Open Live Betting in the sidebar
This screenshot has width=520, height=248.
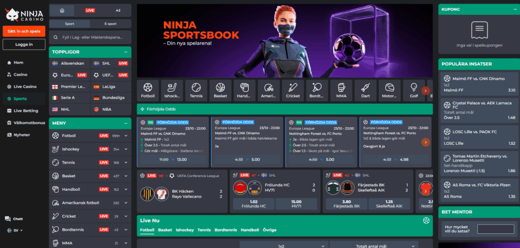point(24,111)
